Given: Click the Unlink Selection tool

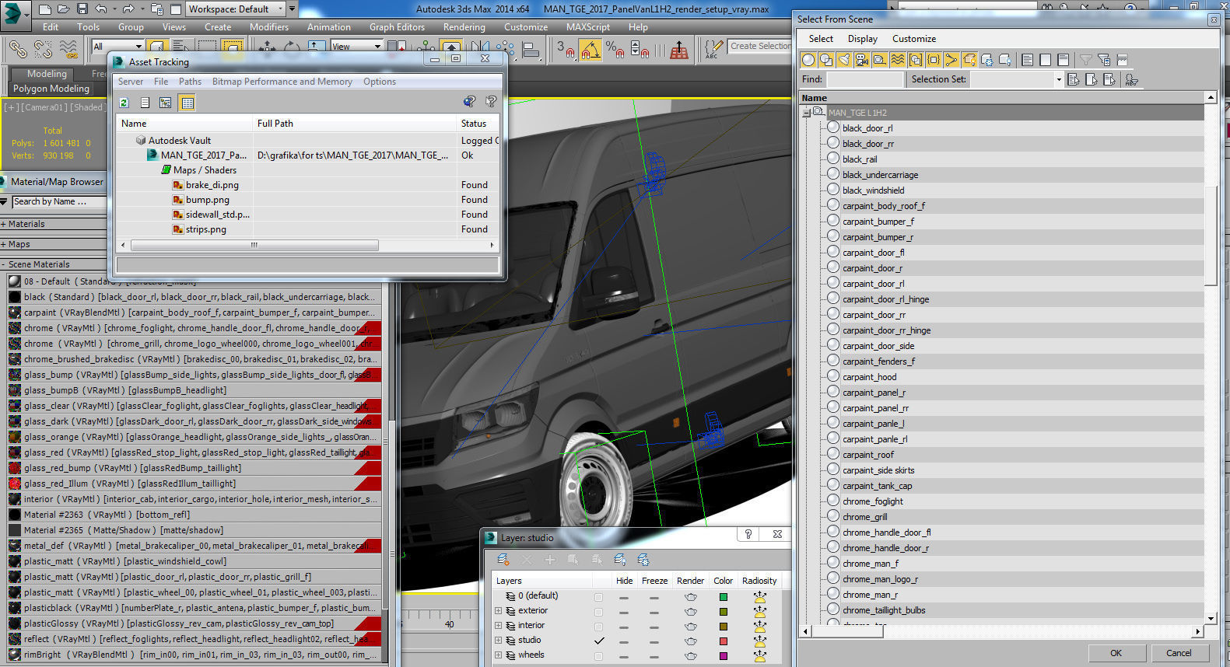Looking at the screenshot, I should [x=43, y=50].
